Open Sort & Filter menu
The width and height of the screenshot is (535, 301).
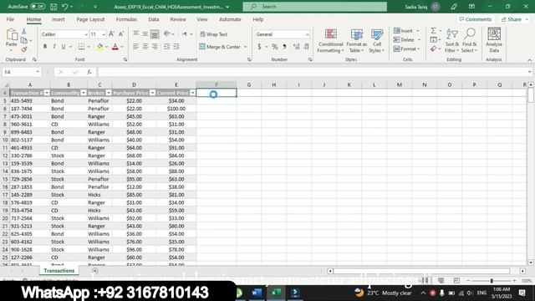452,41
